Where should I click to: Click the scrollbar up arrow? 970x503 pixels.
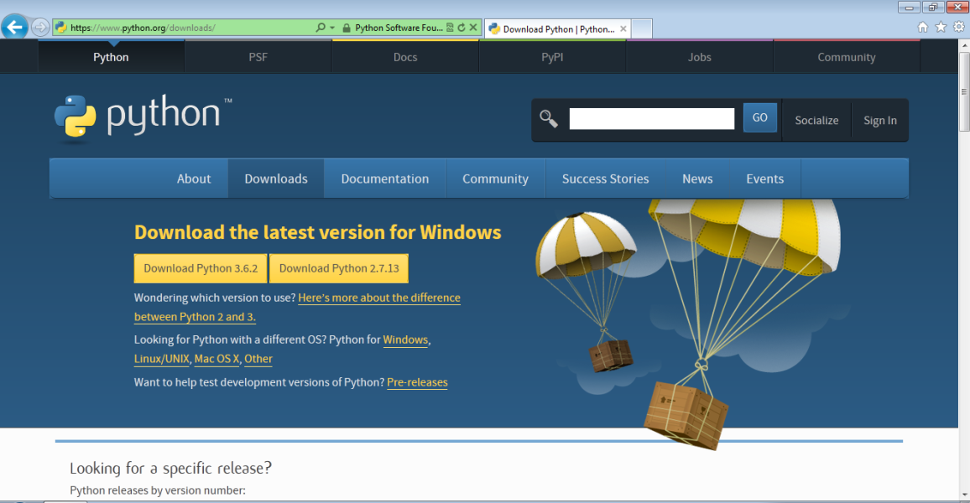tap(964, 46)
